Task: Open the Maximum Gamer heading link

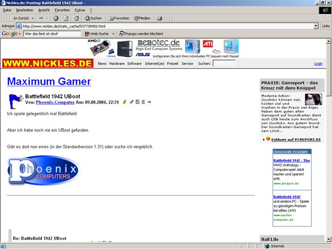Action: click(x=49, y=82)
